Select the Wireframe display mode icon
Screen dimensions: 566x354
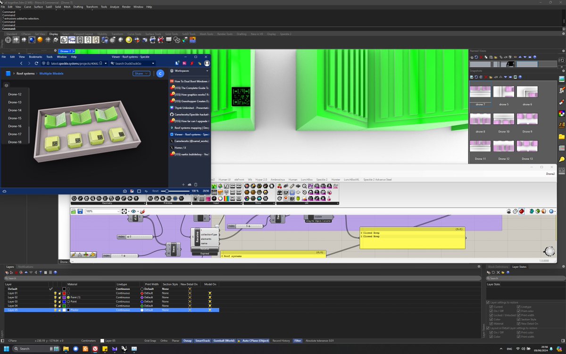tap(8, 40)
